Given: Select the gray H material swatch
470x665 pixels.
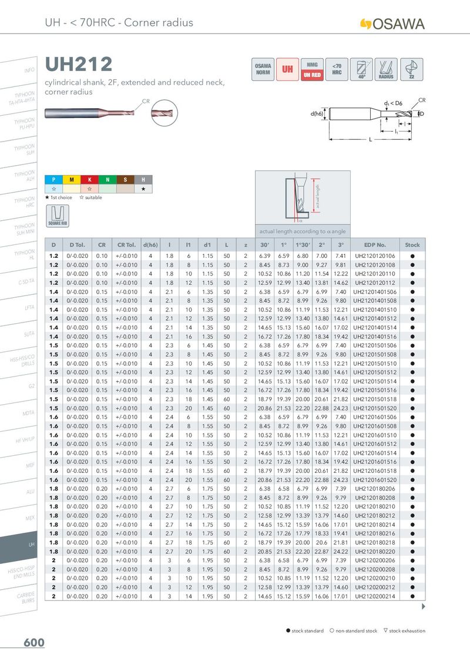Looking at the screenshot, I should coord(143,180).
